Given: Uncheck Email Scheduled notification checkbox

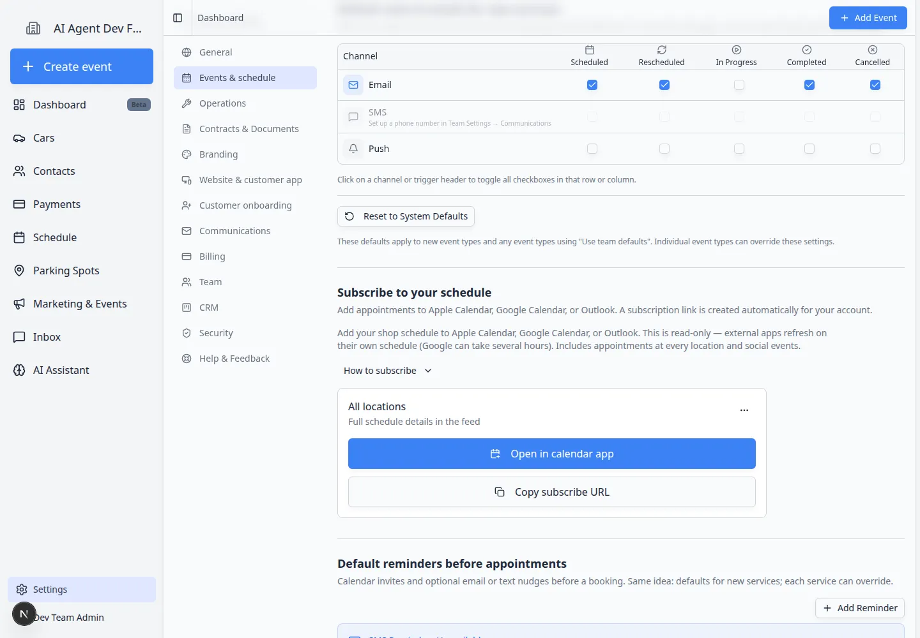Looking at the screenshot, I should pos(592,85).
